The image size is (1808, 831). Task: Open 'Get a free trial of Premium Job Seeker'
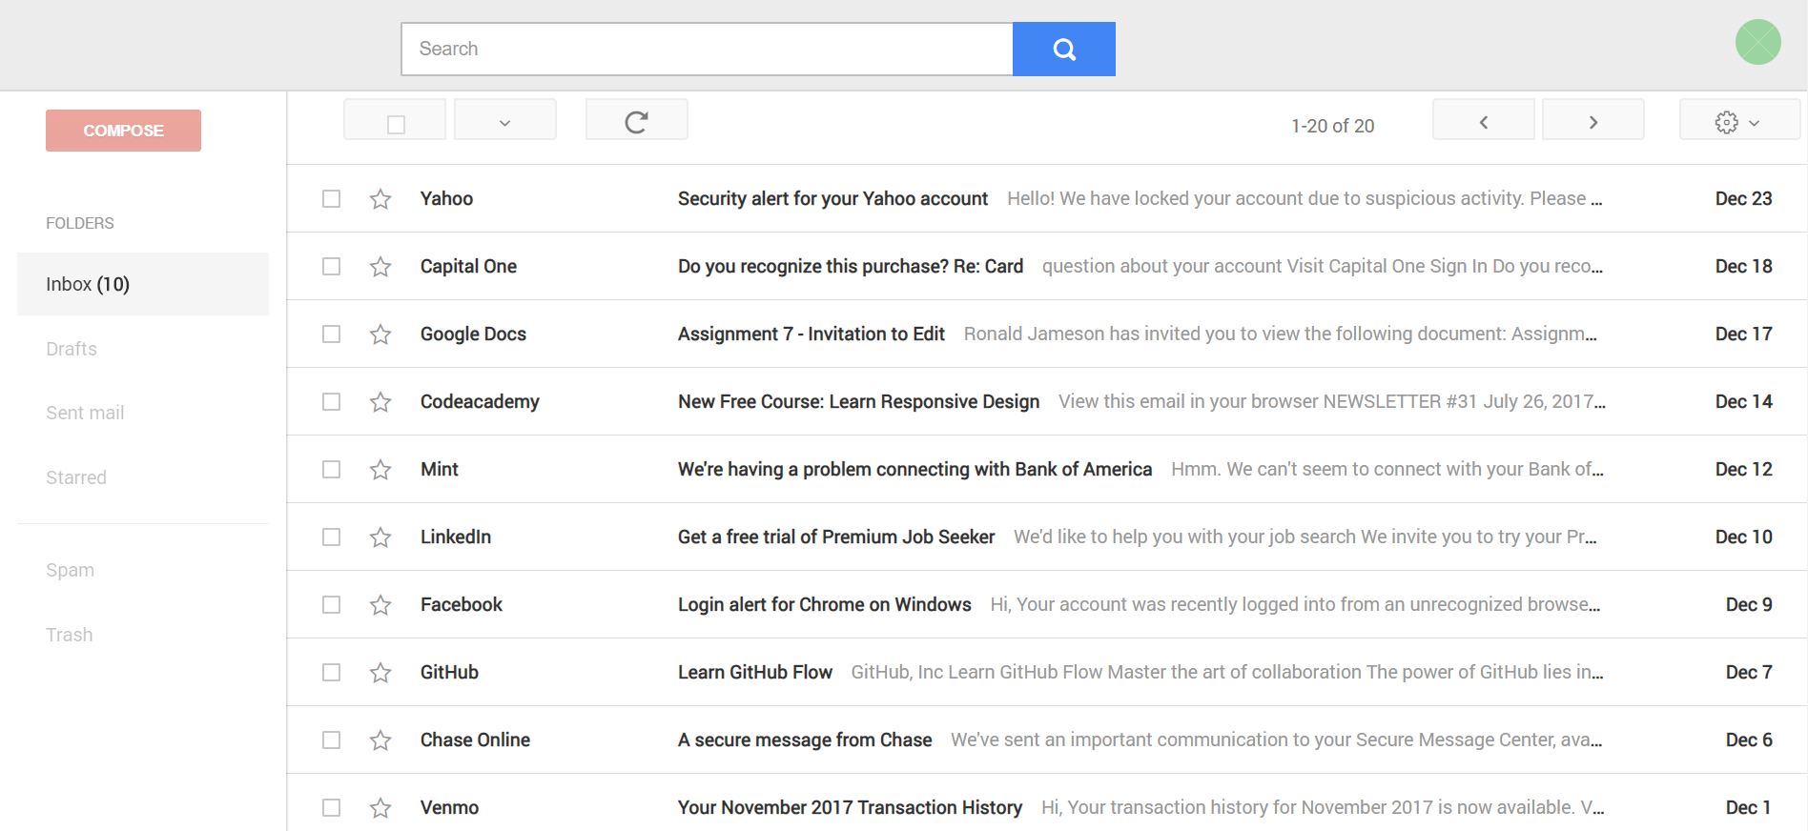point(836,537)
